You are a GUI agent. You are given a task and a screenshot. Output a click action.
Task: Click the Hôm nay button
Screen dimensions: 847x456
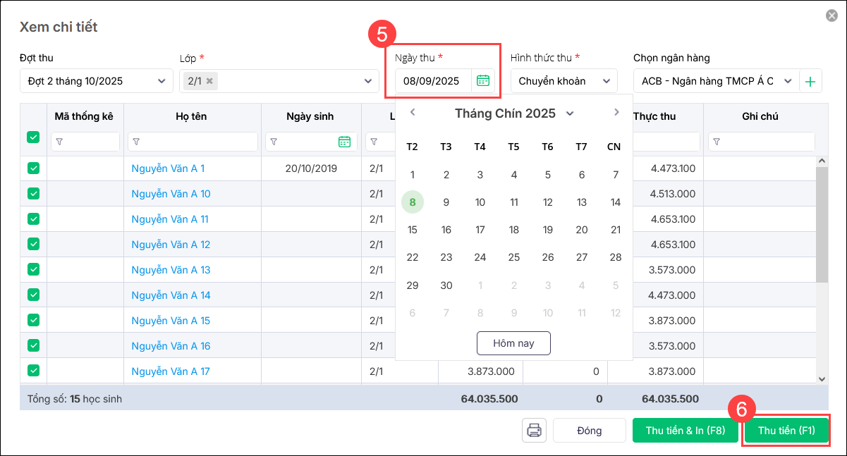(x=513, y=343)
